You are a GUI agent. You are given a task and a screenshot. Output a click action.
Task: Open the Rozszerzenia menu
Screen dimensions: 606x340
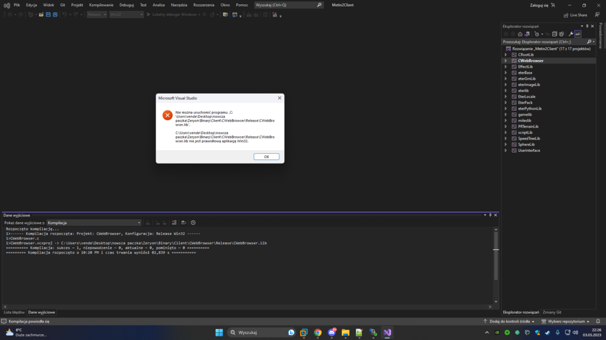(204, 5)
